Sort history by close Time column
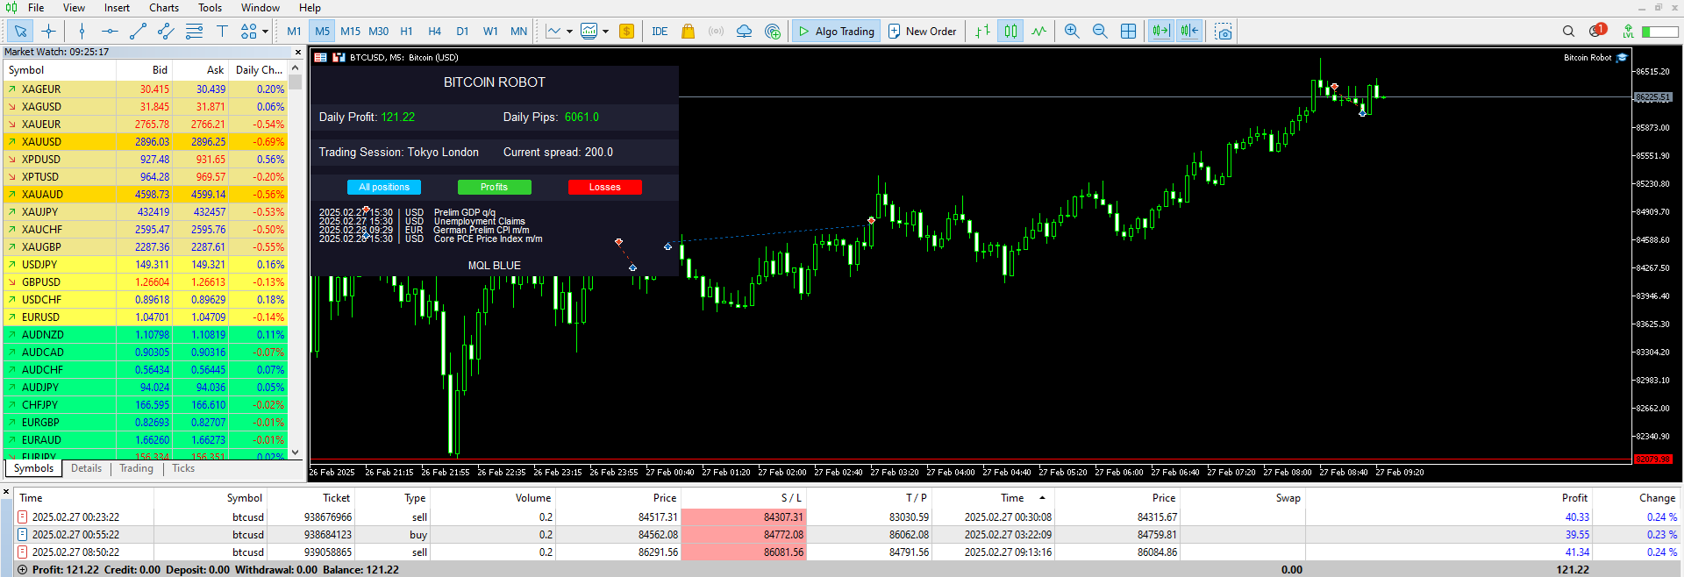The height and width of the screenshot is (577, 1684). (1012, 498)
